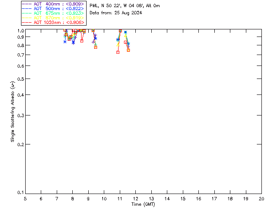269x215 pixels.
Task: Select the AOT 500nm blue legend entry
Action: [x=53, y=8]
